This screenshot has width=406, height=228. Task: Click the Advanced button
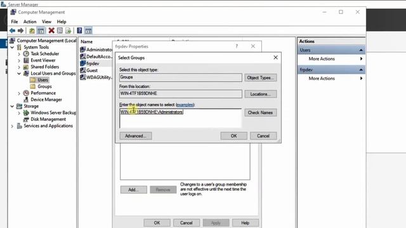click(x=136, y=136)
